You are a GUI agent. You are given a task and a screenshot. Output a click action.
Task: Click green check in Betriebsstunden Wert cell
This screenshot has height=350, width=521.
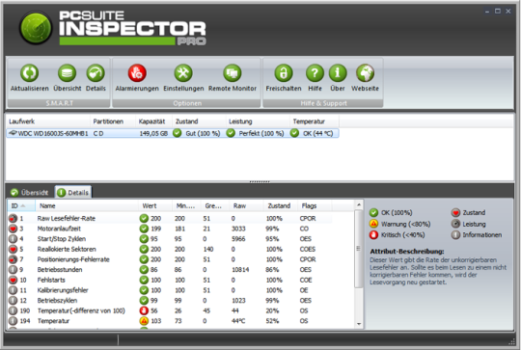[144, 270]
